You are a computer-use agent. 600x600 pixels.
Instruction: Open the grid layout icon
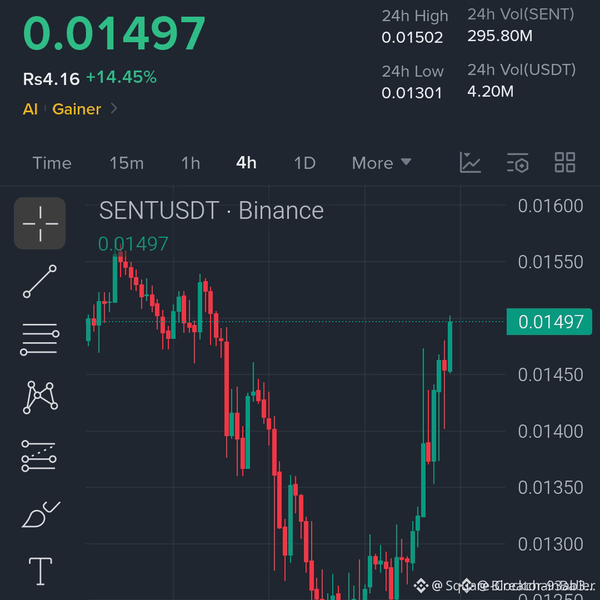click(565, 162)
